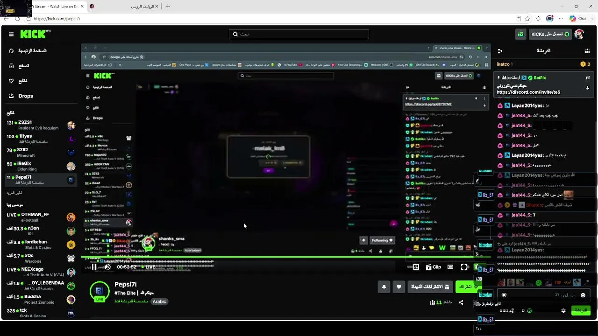Open the KICKs balance icon in chat footer
This screenshot has height=336, width=598.
(529, 310)
